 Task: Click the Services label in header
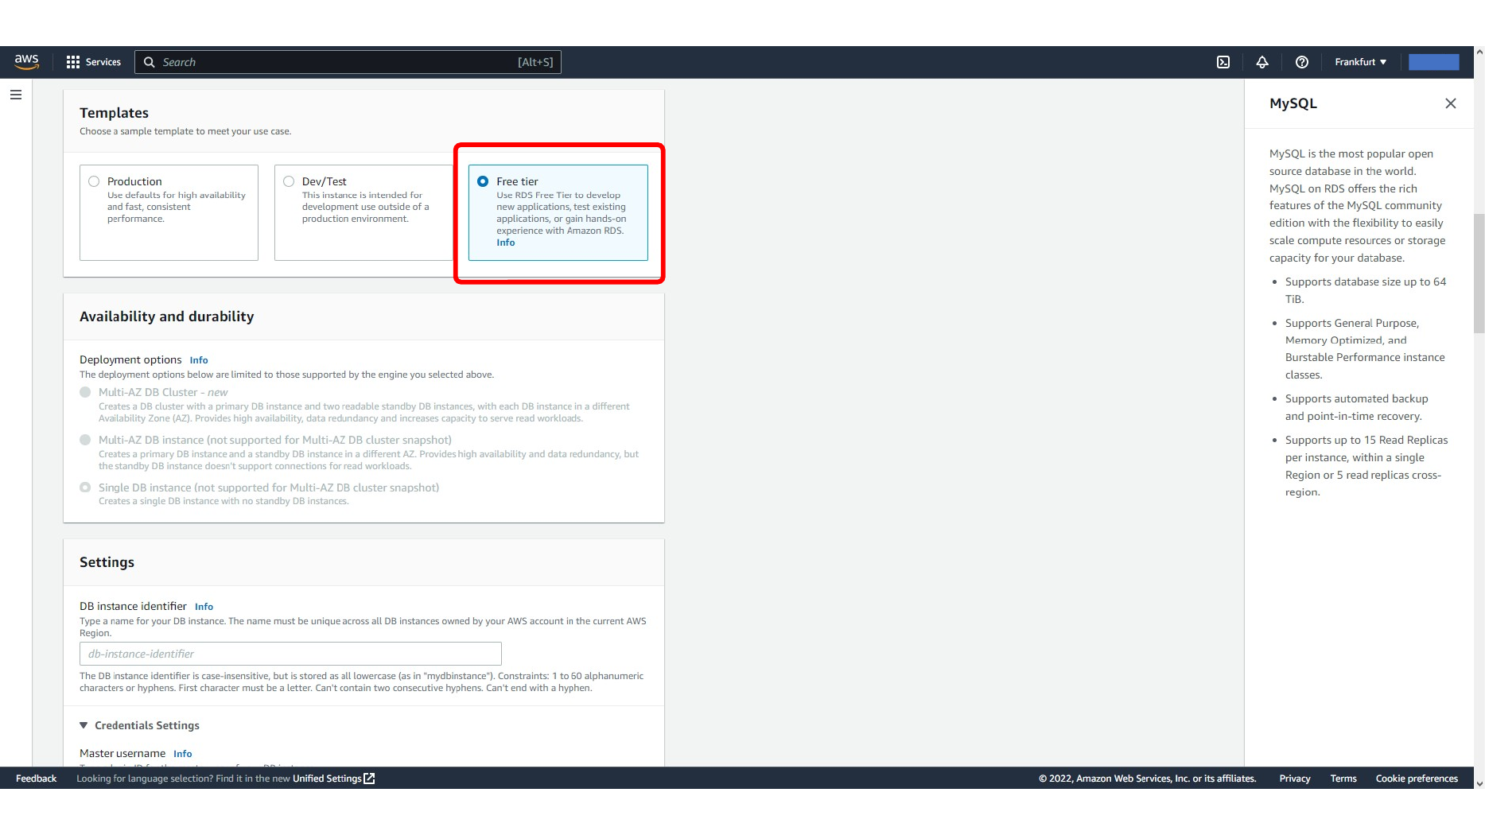point(103,62)
